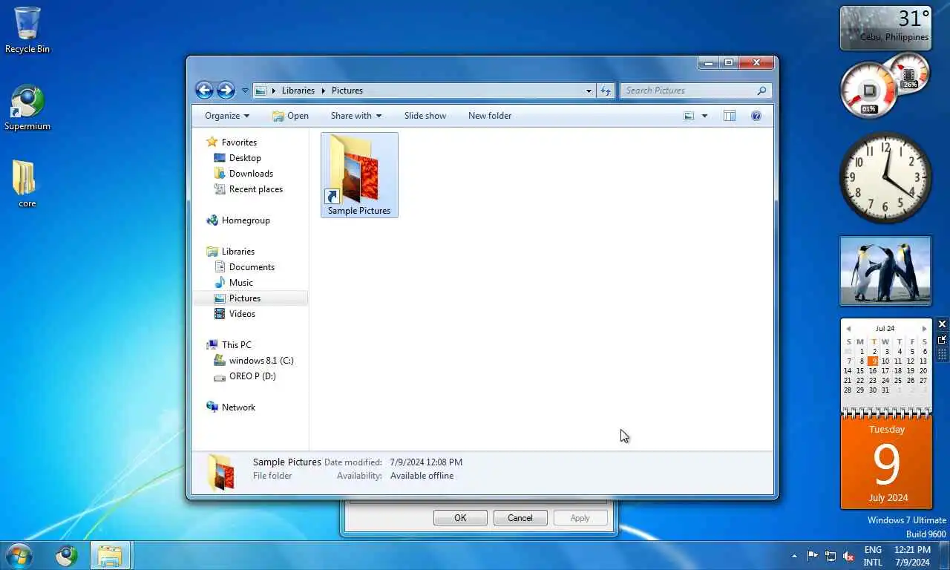
Task: Open the taskbar clock and date
Action: coord(912,556)
